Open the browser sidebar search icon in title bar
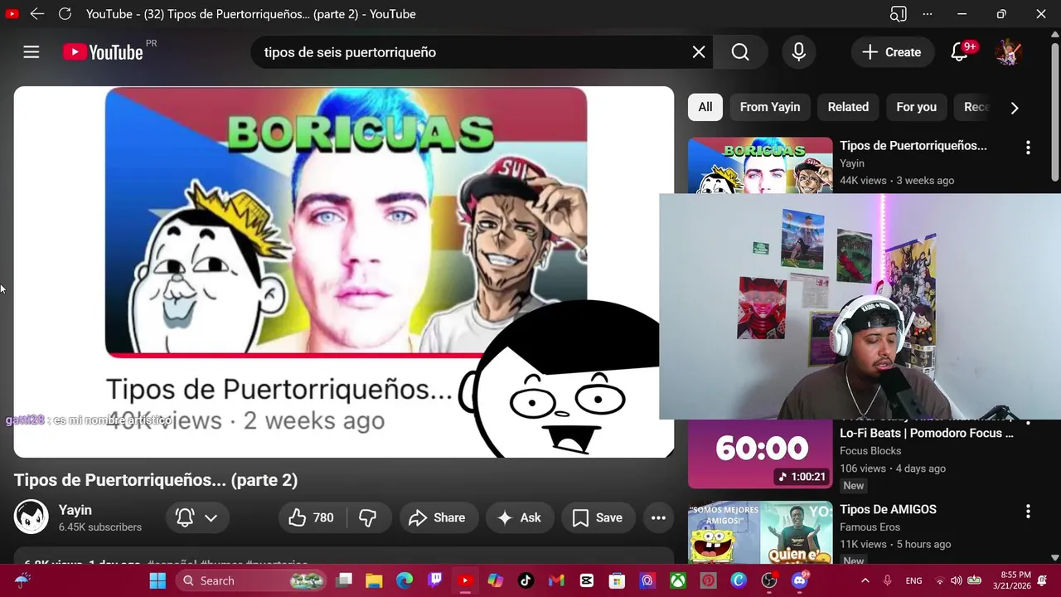Viewport: 1061px width, 597px height. (898, 14)
